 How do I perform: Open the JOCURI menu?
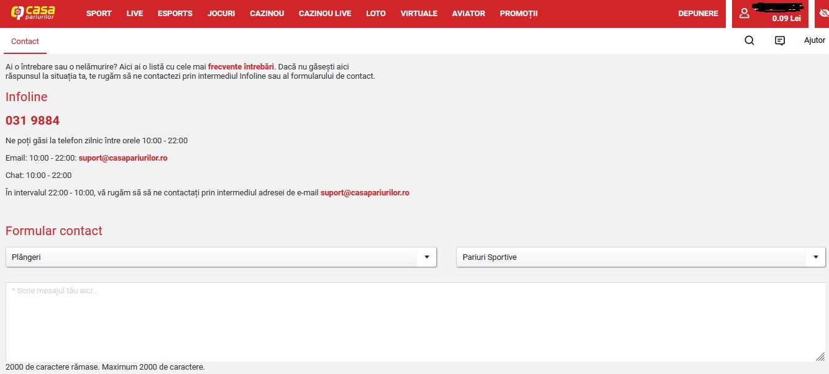221,14
